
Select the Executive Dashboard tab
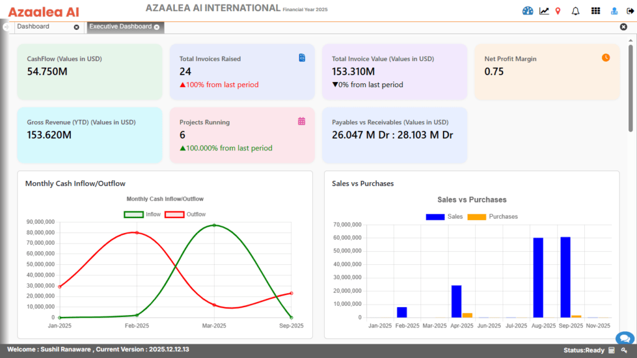coord(119,27)
